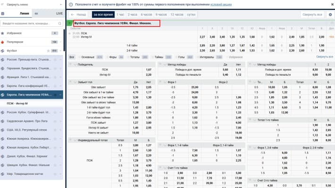The height and width of the screenshot is (188, 335).
Task: Tick the circle on Мир. Товарищеские матчи row
Action: [55, 174]
